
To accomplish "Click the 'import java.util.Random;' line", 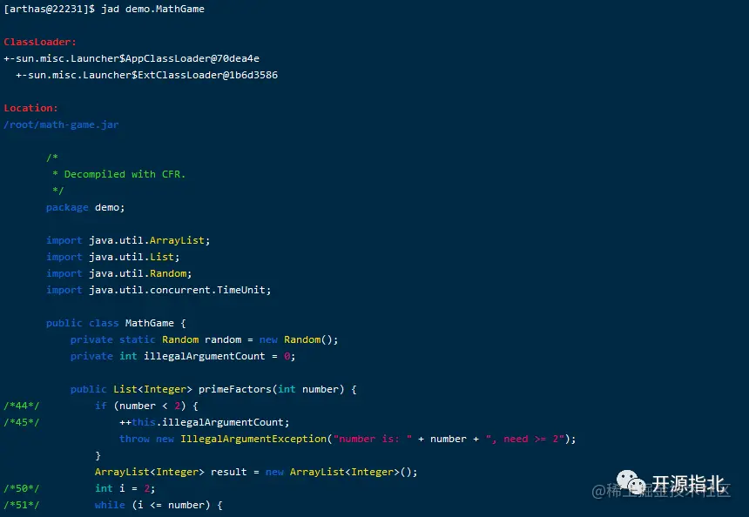I will pyautogui.click(x=119, y=273).
